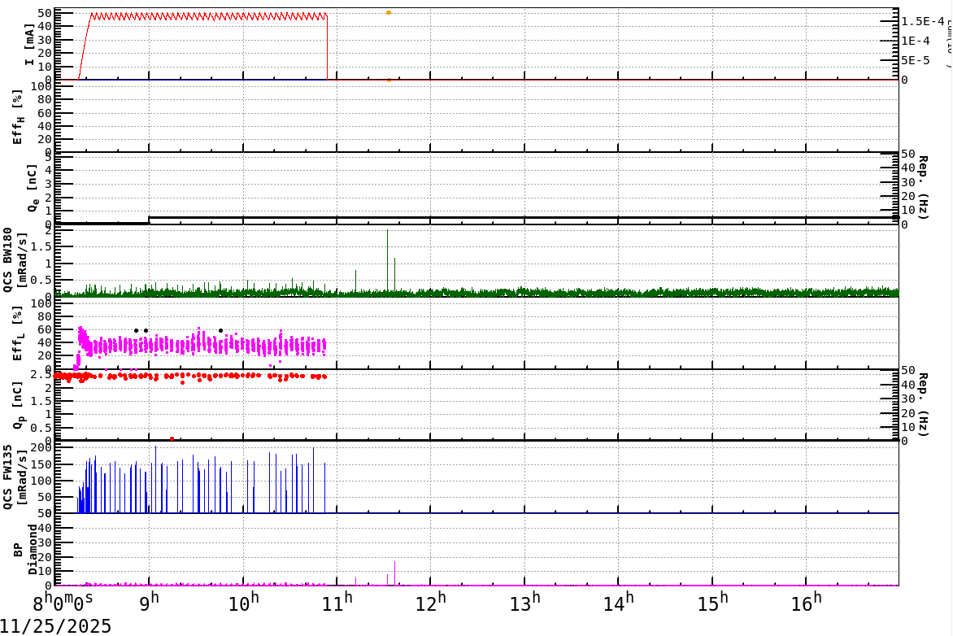
Task: Select a red Q_p data point near 2.5
Action: pos(163,377)
